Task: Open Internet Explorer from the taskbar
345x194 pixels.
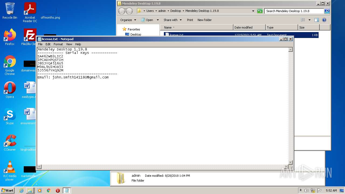Action: [x=21, y=190]
